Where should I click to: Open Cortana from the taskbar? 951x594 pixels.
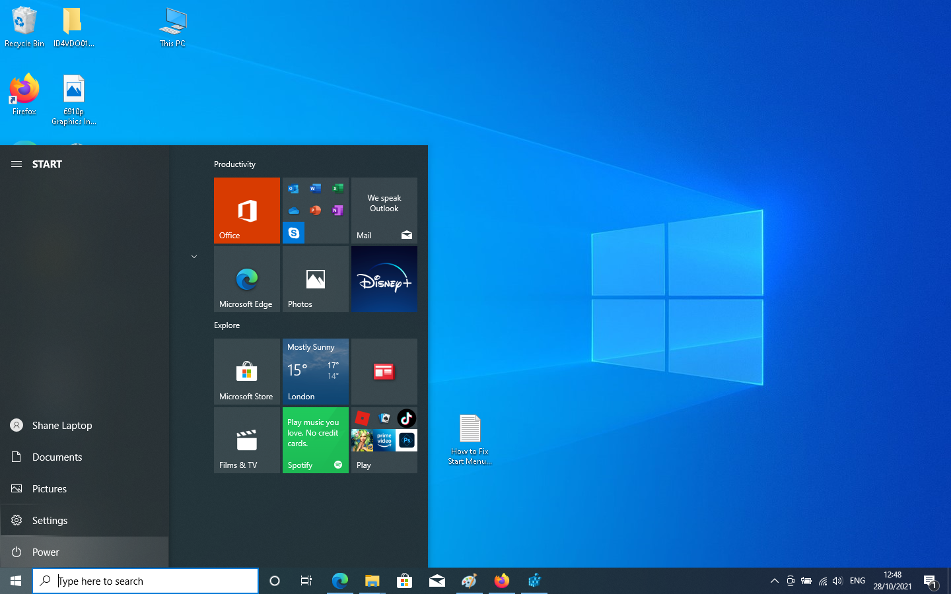click(x=275, y=581)
